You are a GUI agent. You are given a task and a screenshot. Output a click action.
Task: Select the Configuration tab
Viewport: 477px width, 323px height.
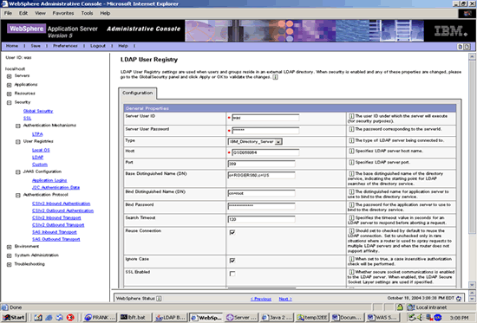coord(138,93)
